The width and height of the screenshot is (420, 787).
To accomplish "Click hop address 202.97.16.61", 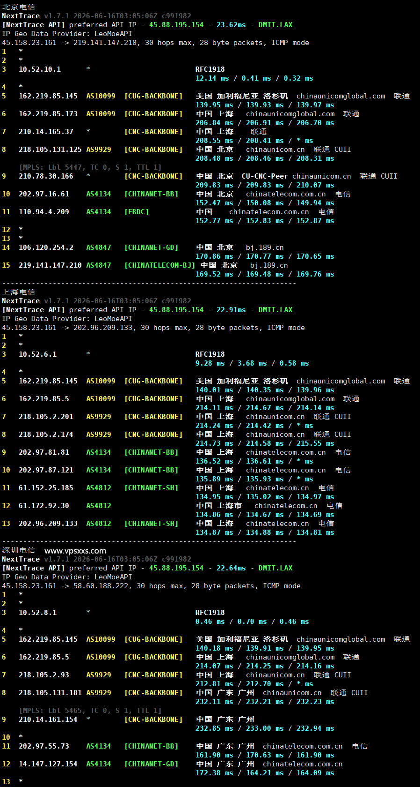I will pyautogui.click(x=44, y=194).
